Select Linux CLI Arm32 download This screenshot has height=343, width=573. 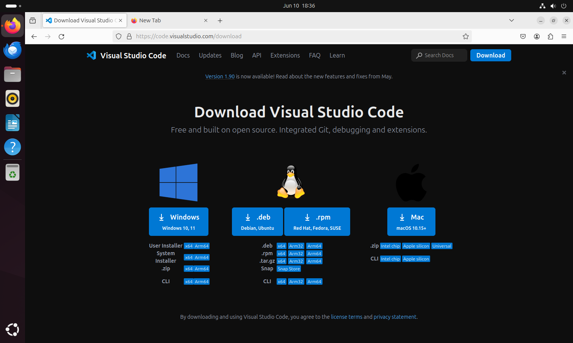(x=296, y=282)
